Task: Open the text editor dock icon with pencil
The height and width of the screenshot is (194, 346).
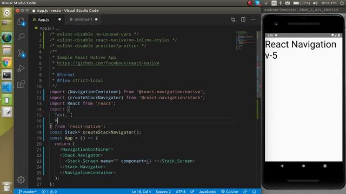Action: click(x=6, y=113)
